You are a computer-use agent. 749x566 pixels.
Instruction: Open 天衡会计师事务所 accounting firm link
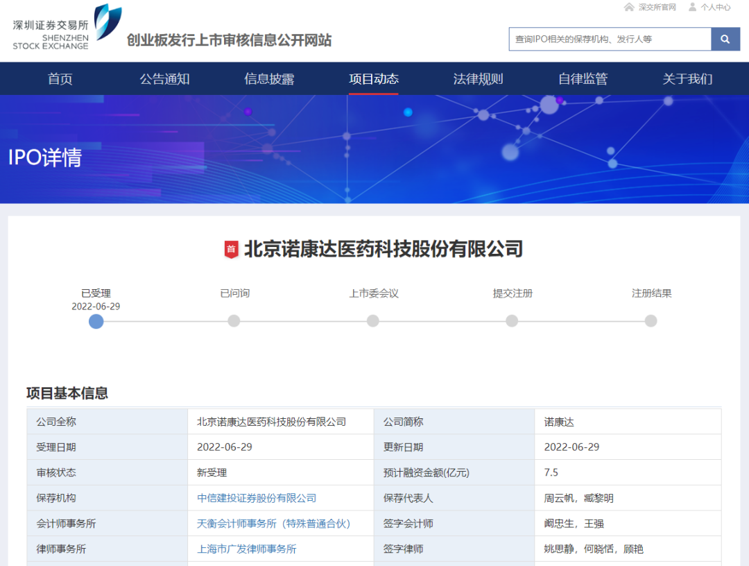click(274, 524)
